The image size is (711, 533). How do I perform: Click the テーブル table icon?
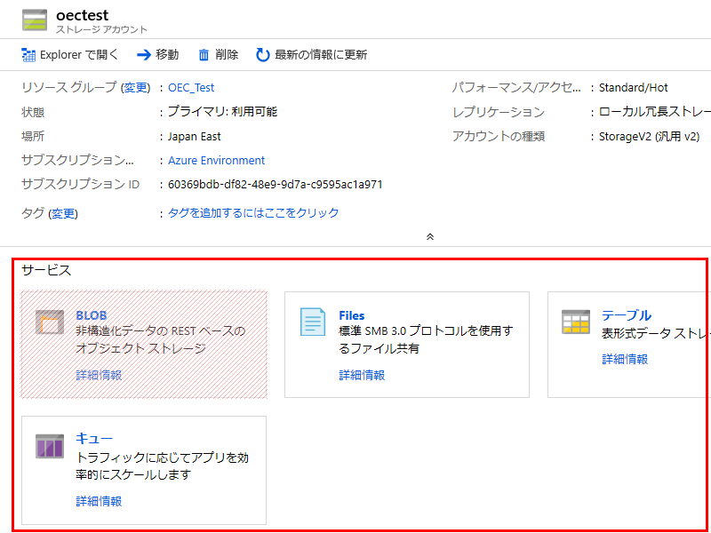576,322
